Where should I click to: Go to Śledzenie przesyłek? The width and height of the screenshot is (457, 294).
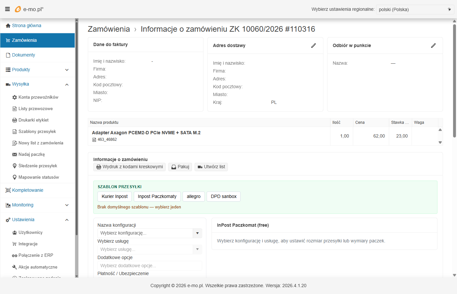(38, 166)
